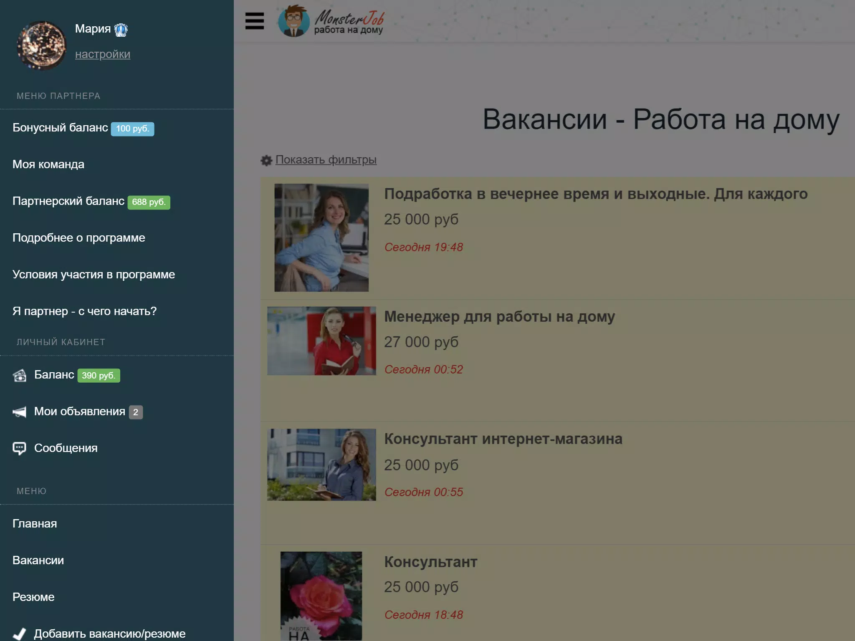Click the Баланс wallet icon
Screen dimensions: 855x641
click(x=19, y=375)
